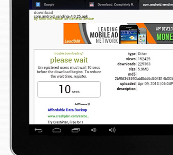
Task: Click the LeadBolt mobile ad banner
Action: point(118,33)
